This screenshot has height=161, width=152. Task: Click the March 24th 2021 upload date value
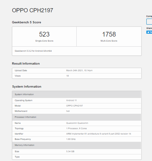coord(79,71)
